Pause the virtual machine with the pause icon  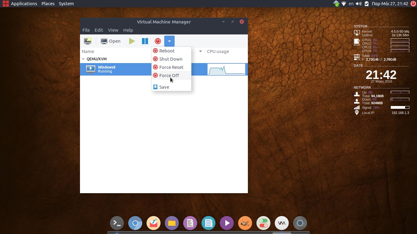tap(145, 41)
